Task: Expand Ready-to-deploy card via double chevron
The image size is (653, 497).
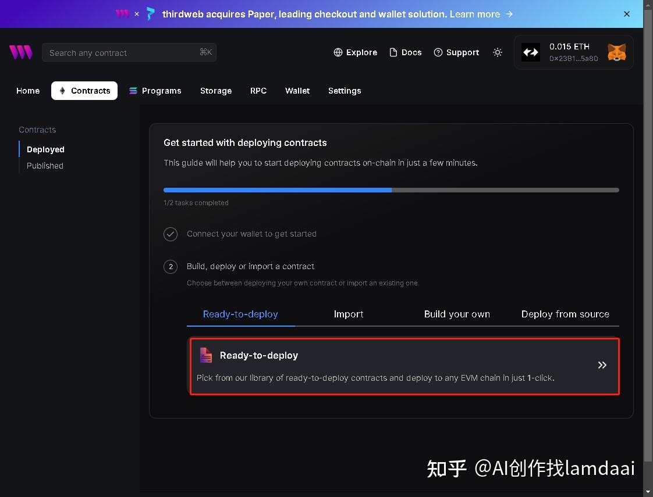Action: tap(602, 365)
